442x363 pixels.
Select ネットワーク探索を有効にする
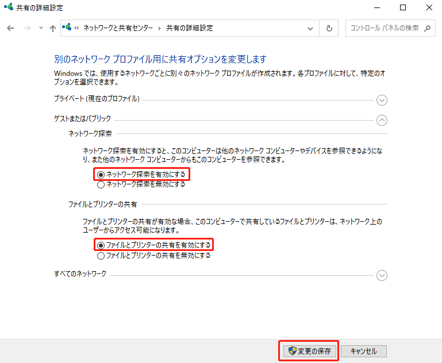click(141, 175)
